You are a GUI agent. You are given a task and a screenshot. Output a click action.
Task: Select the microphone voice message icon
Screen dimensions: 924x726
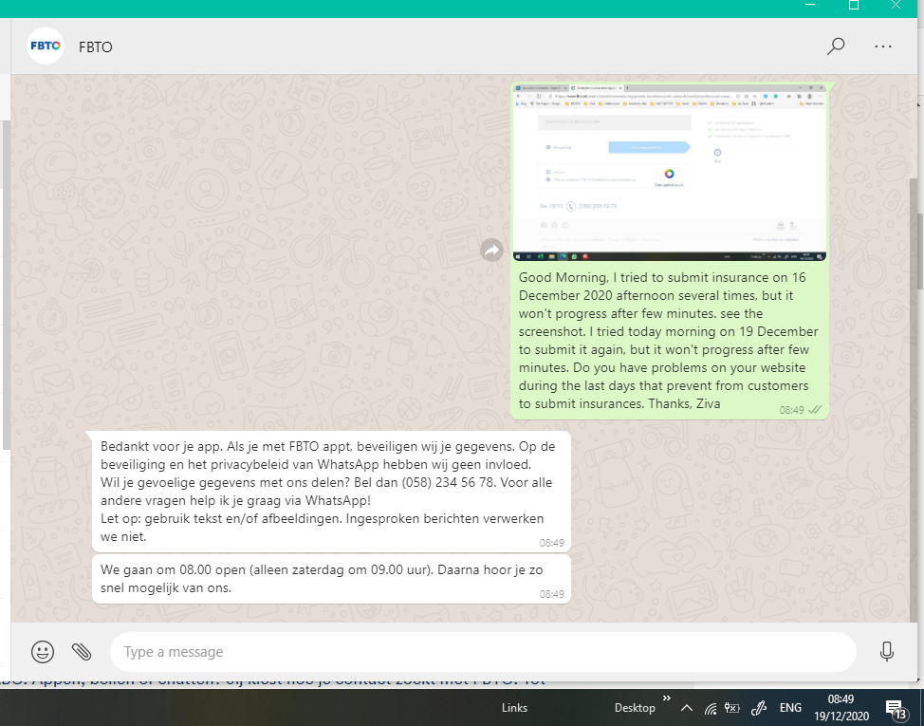pyautogui.click(x=887, y=652)
